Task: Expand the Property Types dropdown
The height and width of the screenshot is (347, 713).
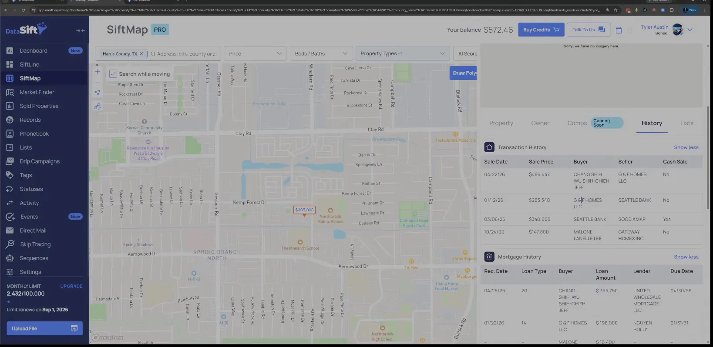Action: [x=403, y=53]
